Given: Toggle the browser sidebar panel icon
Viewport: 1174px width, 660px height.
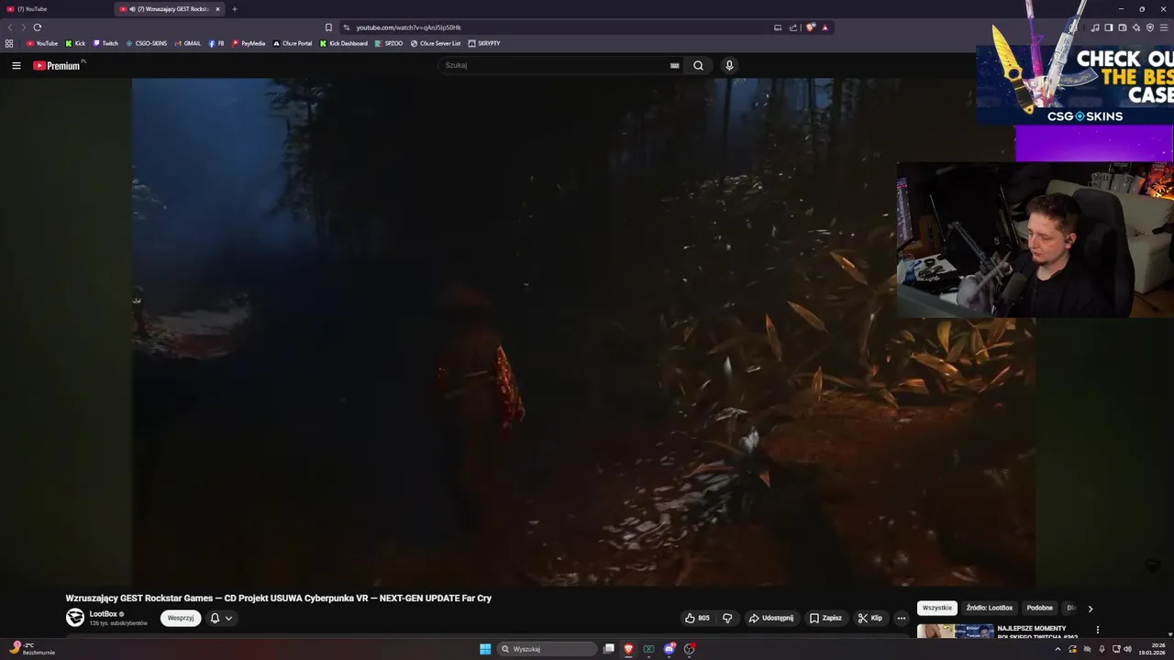Looking at the screenshot, I should click(1109, 27).
